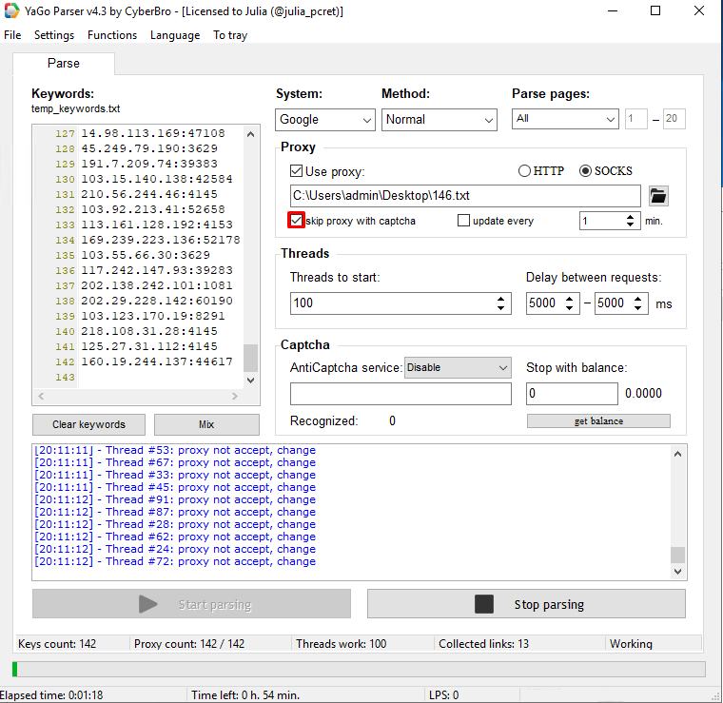
Task: Decrease the maximum delay between requests
Action: tap(637, 307)
